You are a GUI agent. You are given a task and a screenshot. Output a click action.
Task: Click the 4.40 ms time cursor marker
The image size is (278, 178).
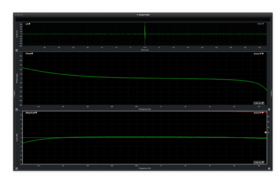click(x=145, y=47)
